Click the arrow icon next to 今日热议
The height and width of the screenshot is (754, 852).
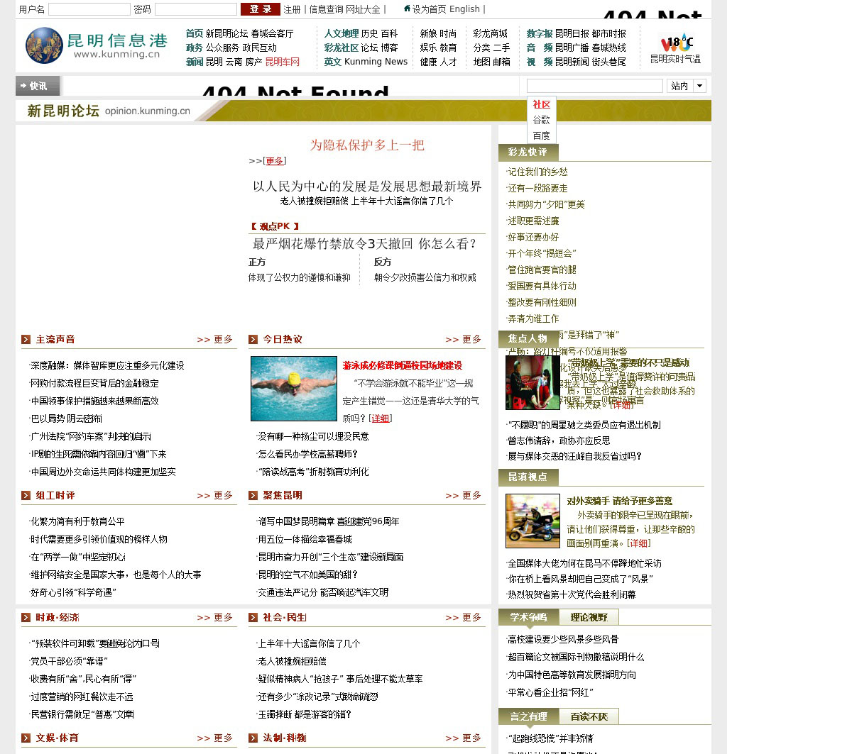coord(253,340)
